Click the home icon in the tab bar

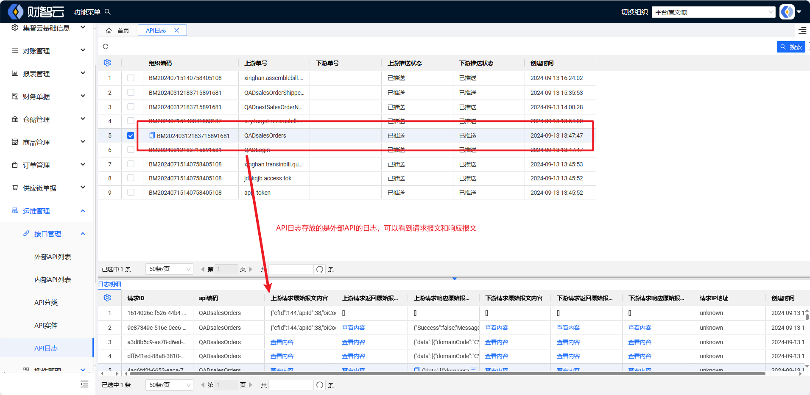point(109,30)
